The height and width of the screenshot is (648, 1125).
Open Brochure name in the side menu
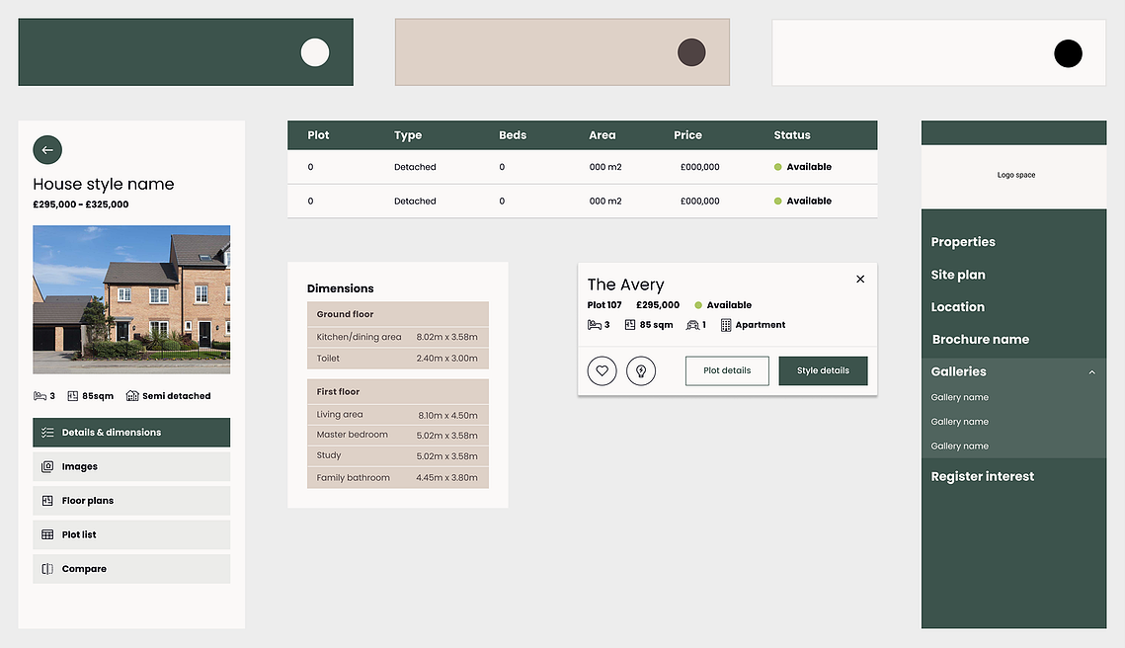click(x=980, y=340)
